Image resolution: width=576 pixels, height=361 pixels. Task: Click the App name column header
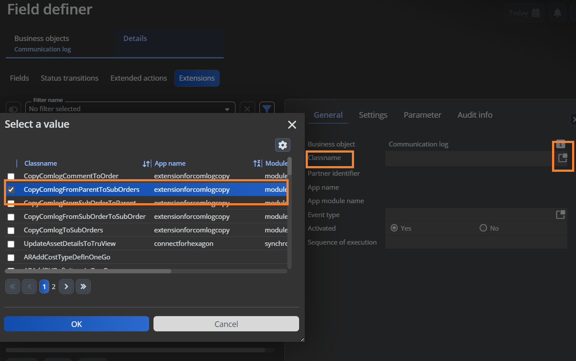(170, 163)
